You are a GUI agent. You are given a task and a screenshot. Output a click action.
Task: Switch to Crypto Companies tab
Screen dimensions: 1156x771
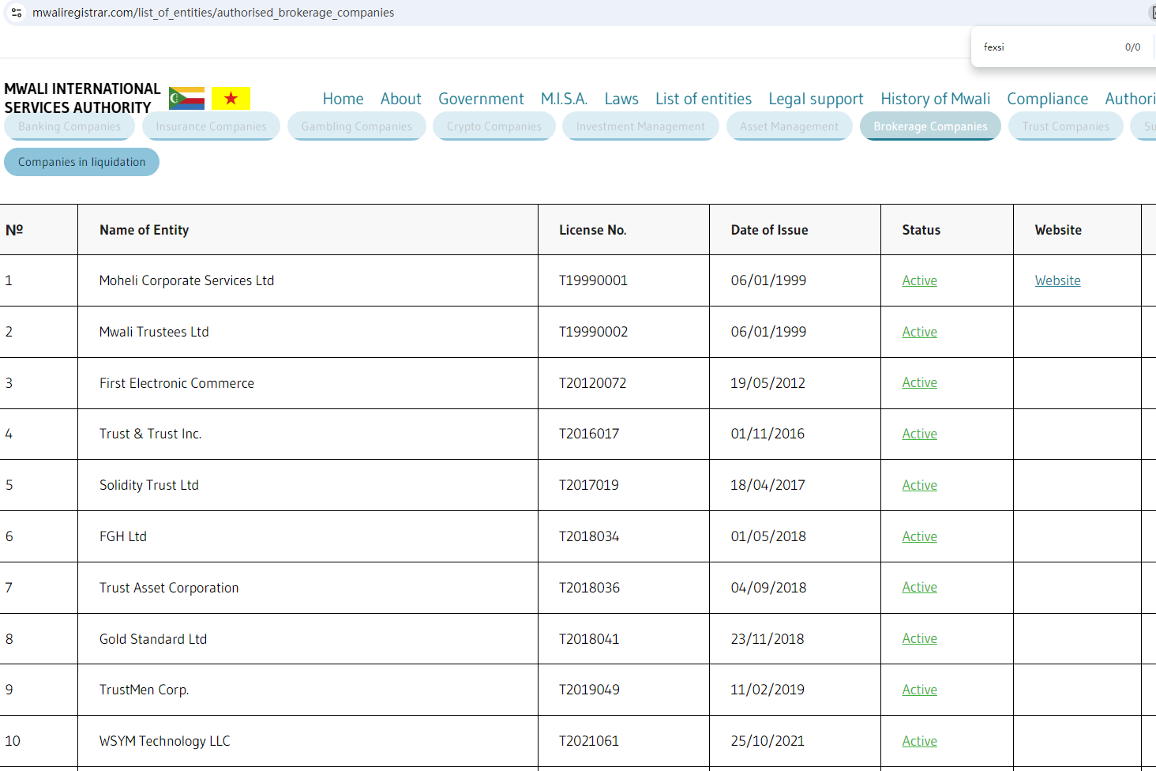pos(494,126)
